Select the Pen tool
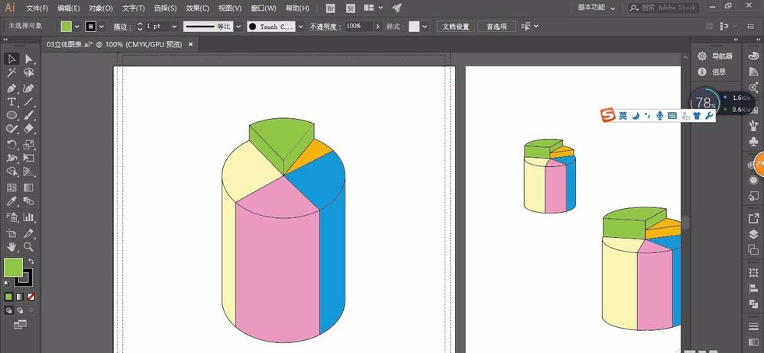The width and height of the screenshot is (764, 353). coord(11,88)
